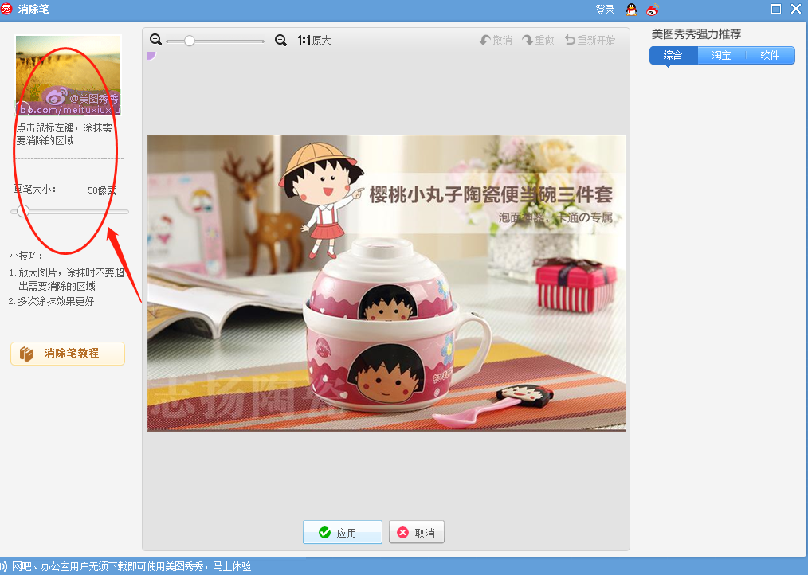Log in with Weibo icon
Image resolution: width=808 pixels, height=575 pixels.
pyautogui.click(x=653, y=10)
